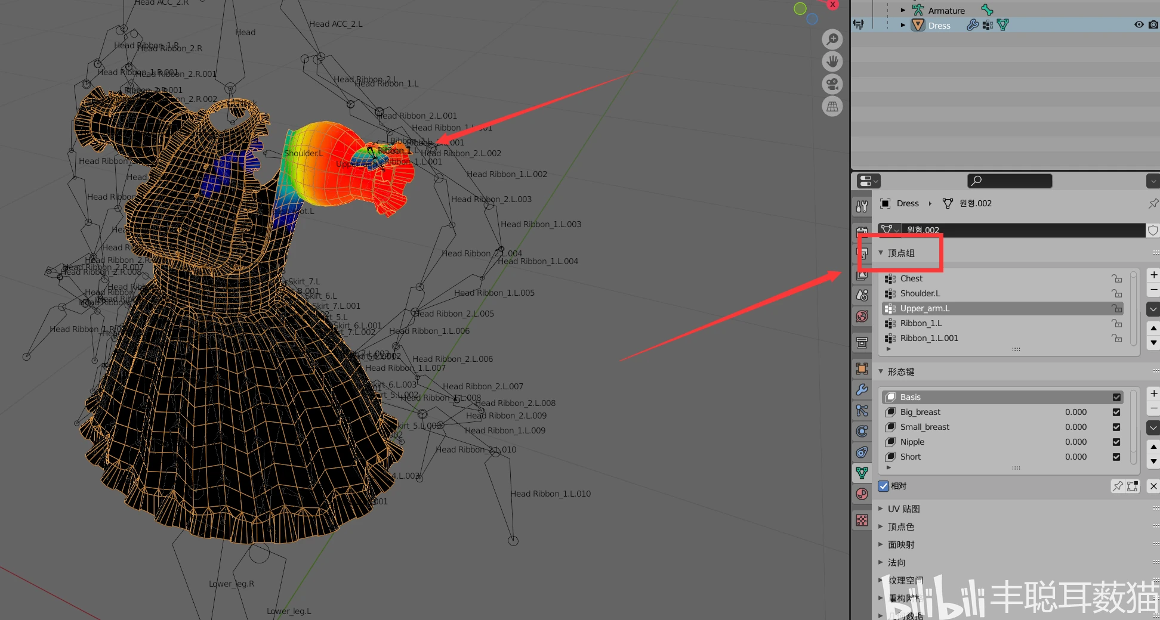Add a new shape key
Screen dimensions: 1160x620
[1153, 393]
